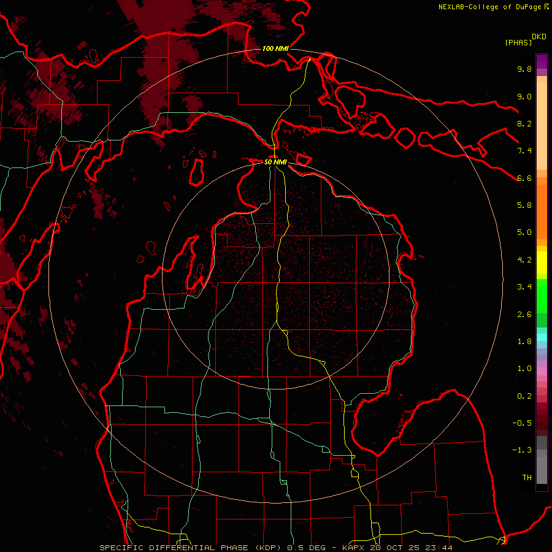552x552 pixels.
Task: Click the DKD legend heading
Action: coord(539,37)
